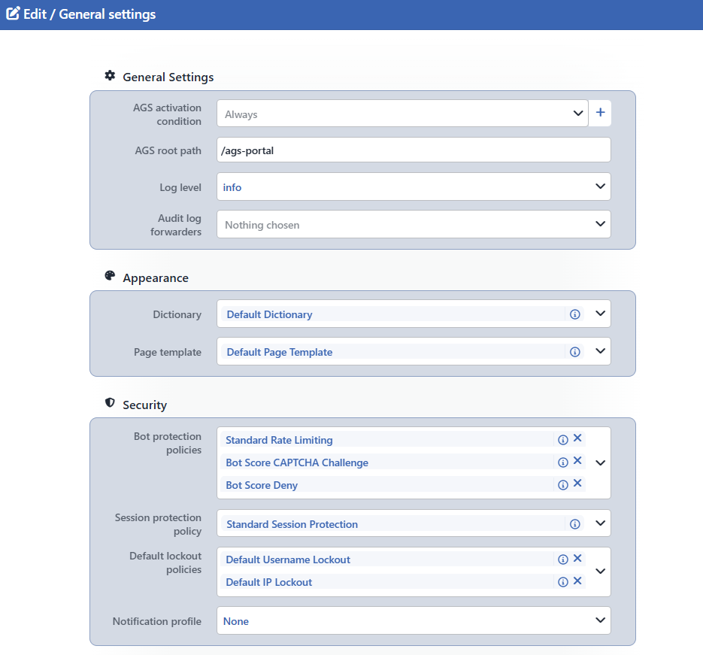The height and width of the screenshot is (655, 703).
Task: Add a new AGS activation condition with plus
Action: click(600, 113)
